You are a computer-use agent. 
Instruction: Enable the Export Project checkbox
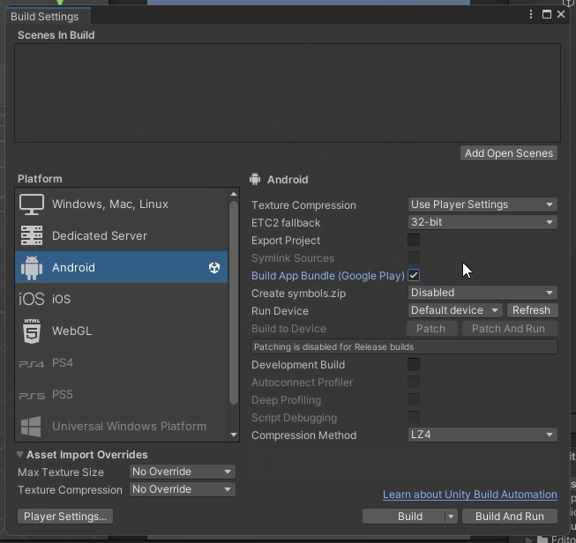pos(414,240)
